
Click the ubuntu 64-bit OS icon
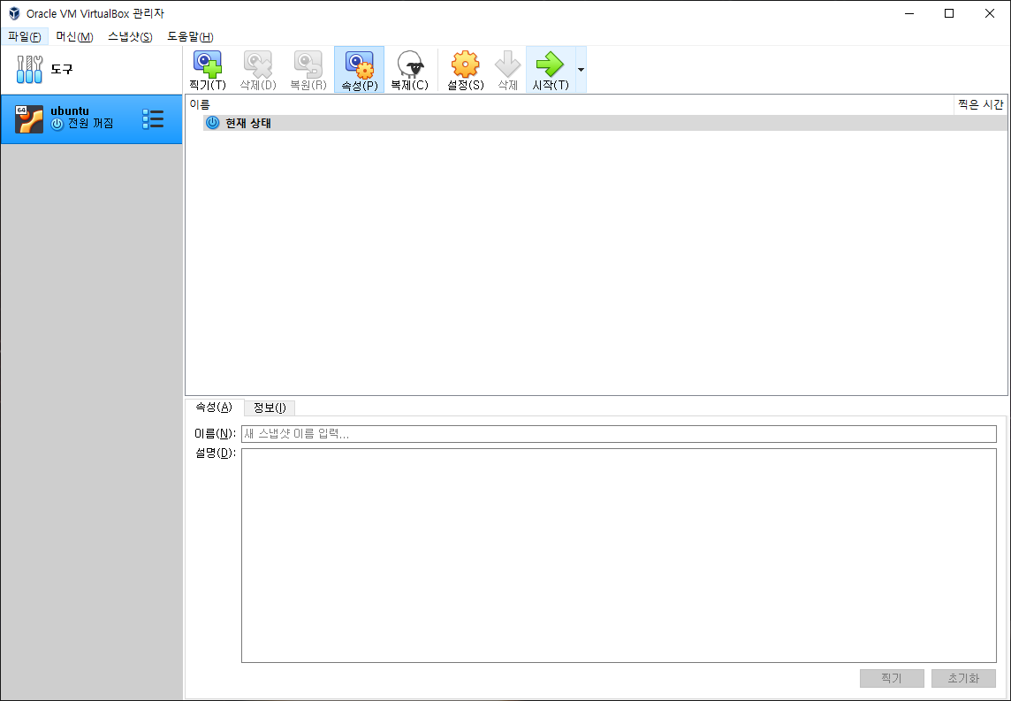pos(29,119)
